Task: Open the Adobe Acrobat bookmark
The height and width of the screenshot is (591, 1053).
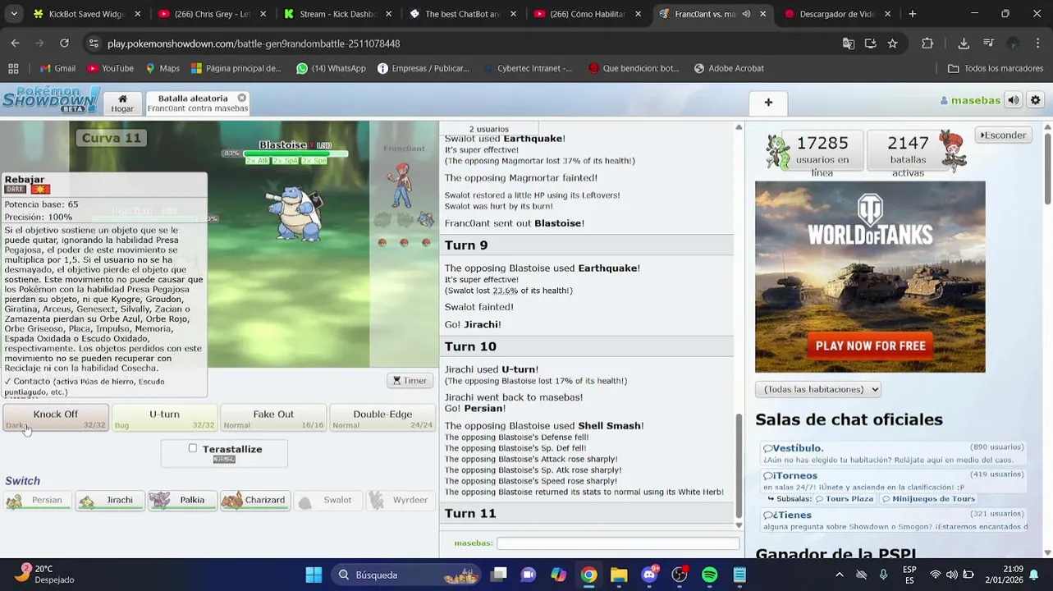Action: (729, 68)
